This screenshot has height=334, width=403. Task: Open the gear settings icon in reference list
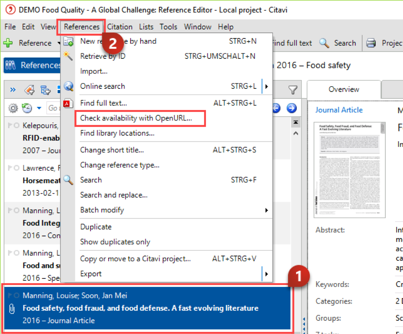click(x=13, y=108)
